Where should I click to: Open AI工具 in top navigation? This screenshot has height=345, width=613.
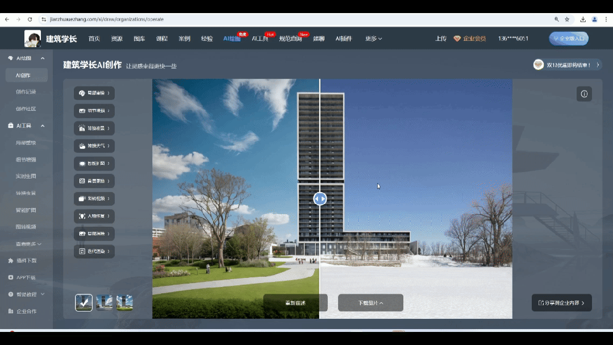click(x=260, y=38)
